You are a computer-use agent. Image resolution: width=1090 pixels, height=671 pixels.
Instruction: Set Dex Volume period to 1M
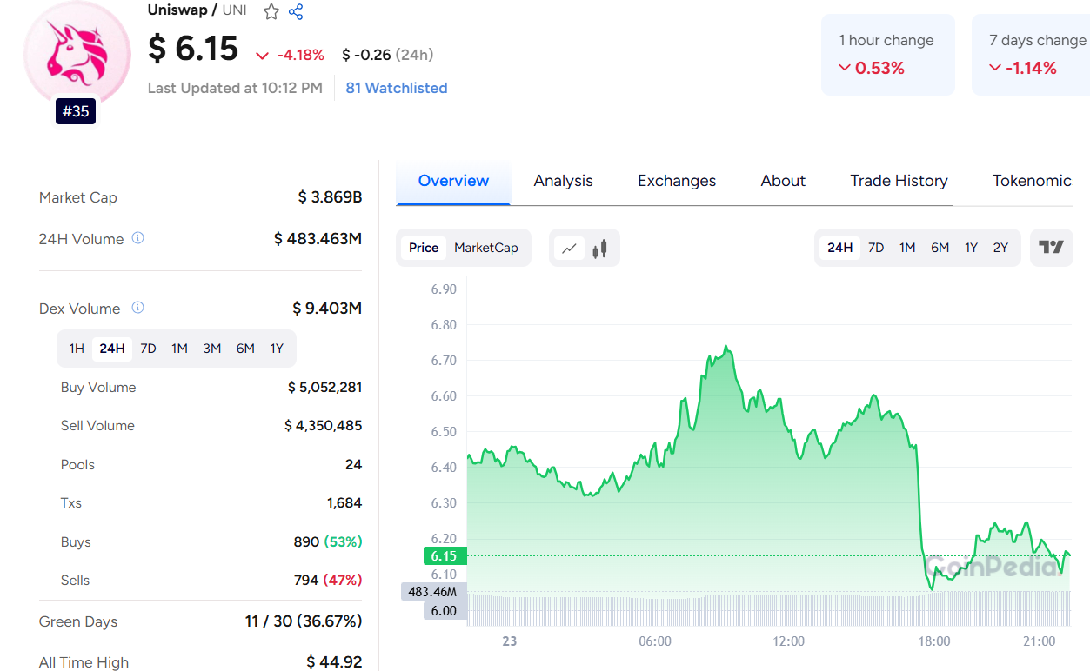tap(179, 349)
